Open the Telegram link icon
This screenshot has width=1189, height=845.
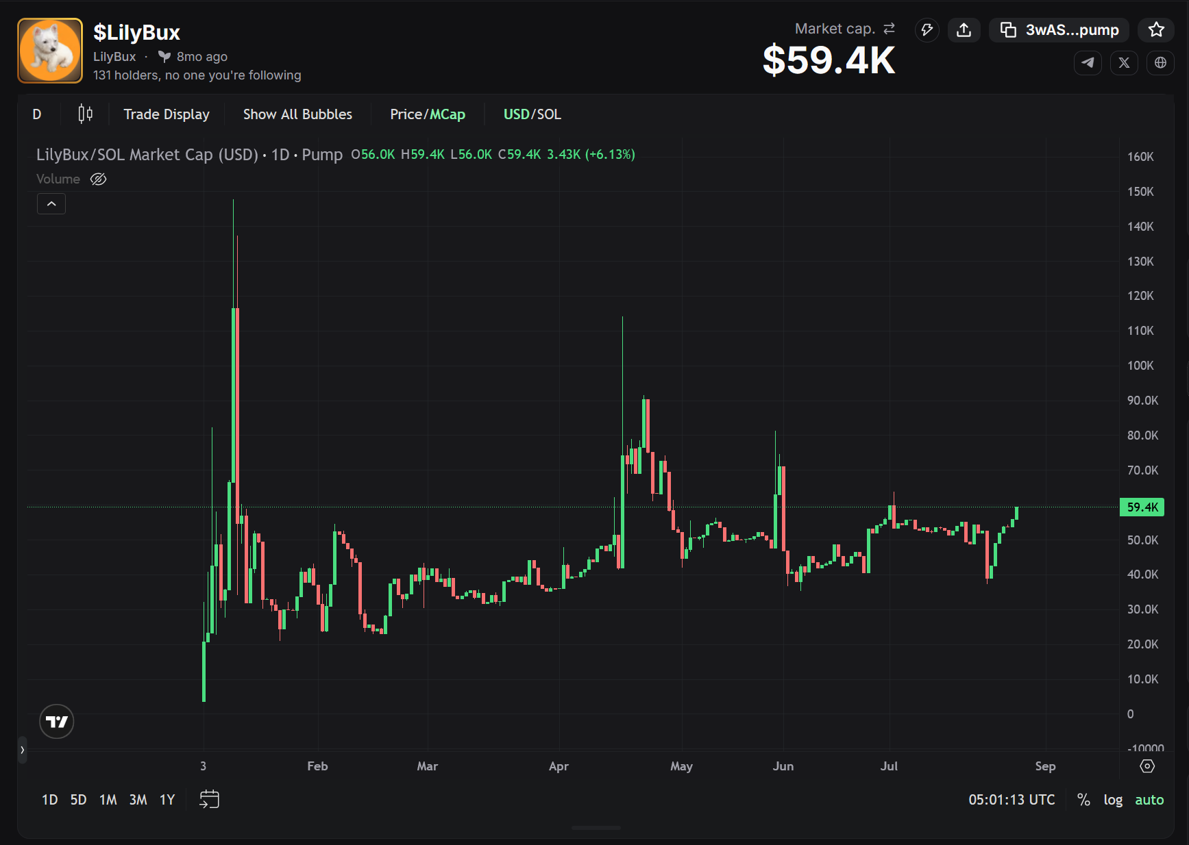pos(1088,63)
